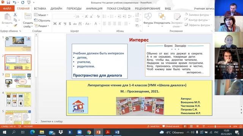Toggle align text left
Screen dimensions: 243x136
pos(104,23)
